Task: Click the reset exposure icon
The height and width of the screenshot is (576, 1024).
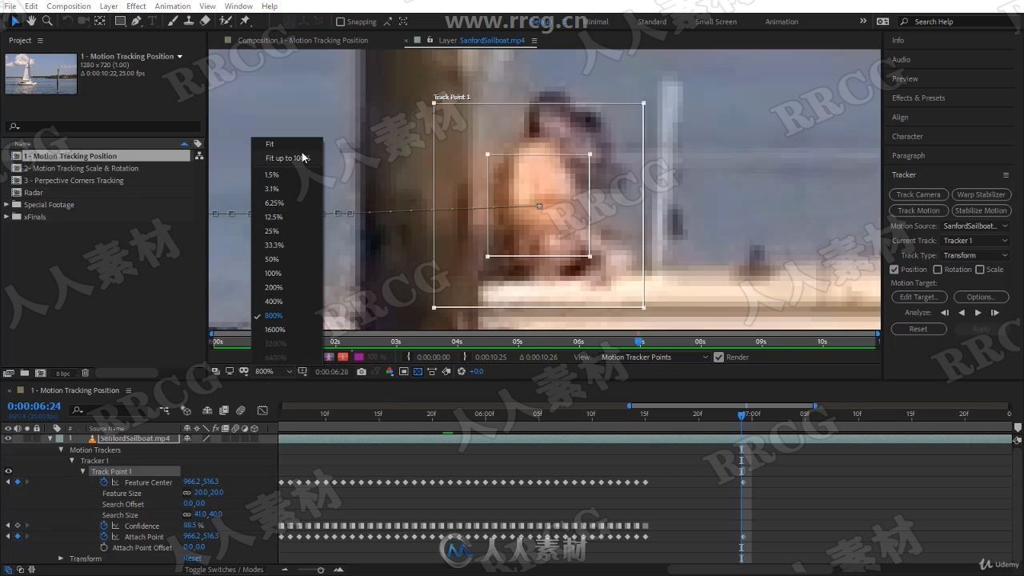Action: [462, 371]
